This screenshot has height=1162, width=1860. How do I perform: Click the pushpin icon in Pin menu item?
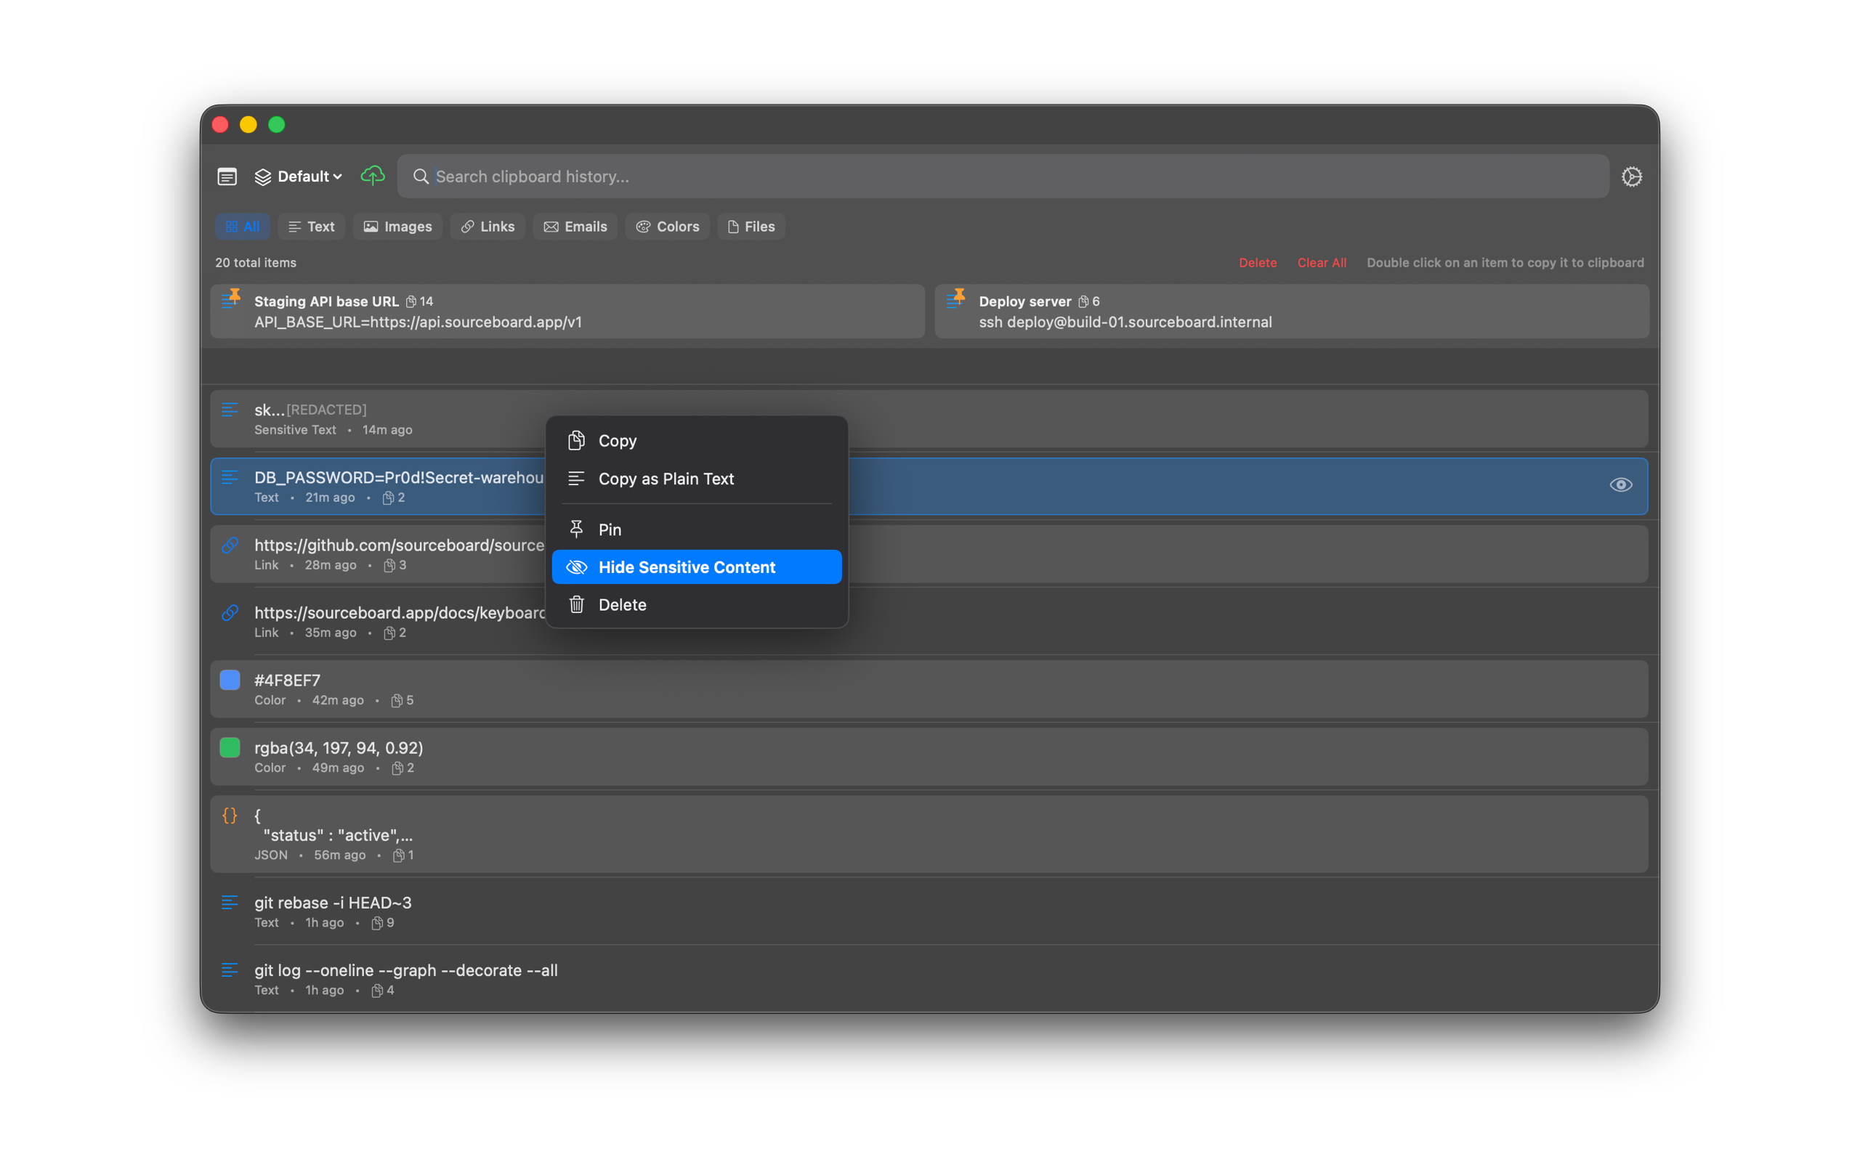[x=576, y=529]
